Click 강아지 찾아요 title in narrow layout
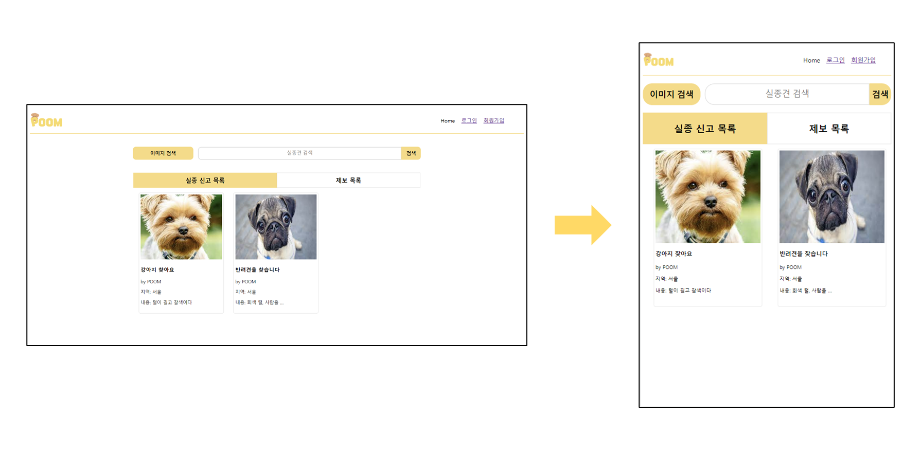 click(674, 254)
